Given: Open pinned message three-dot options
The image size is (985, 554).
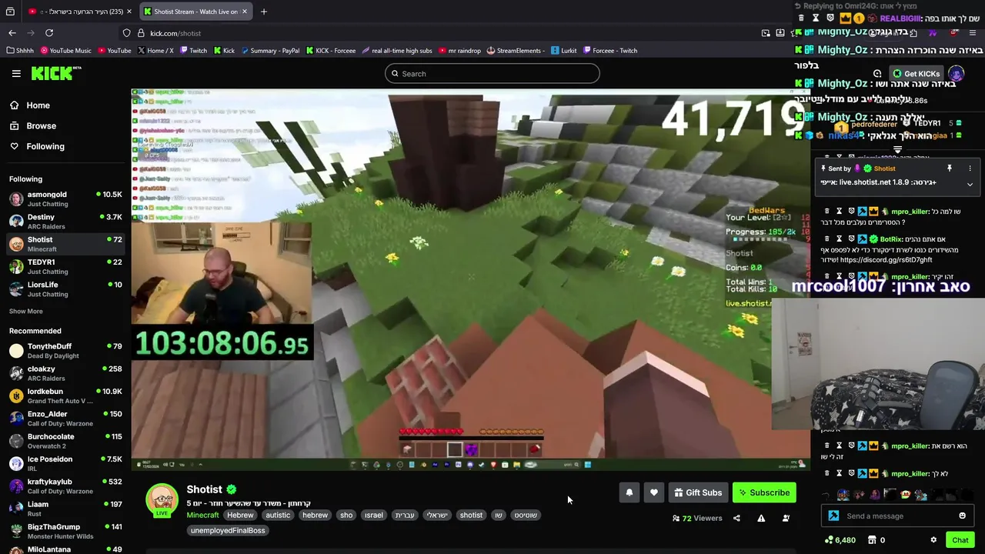Looking at the screenshot, I should (x=970, y=168).
